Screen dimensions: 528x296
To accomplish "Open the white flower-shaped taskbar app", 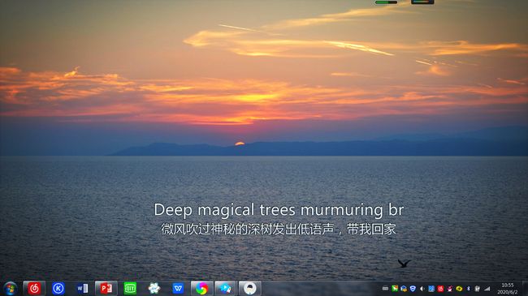I will click(x=154, y=288).
